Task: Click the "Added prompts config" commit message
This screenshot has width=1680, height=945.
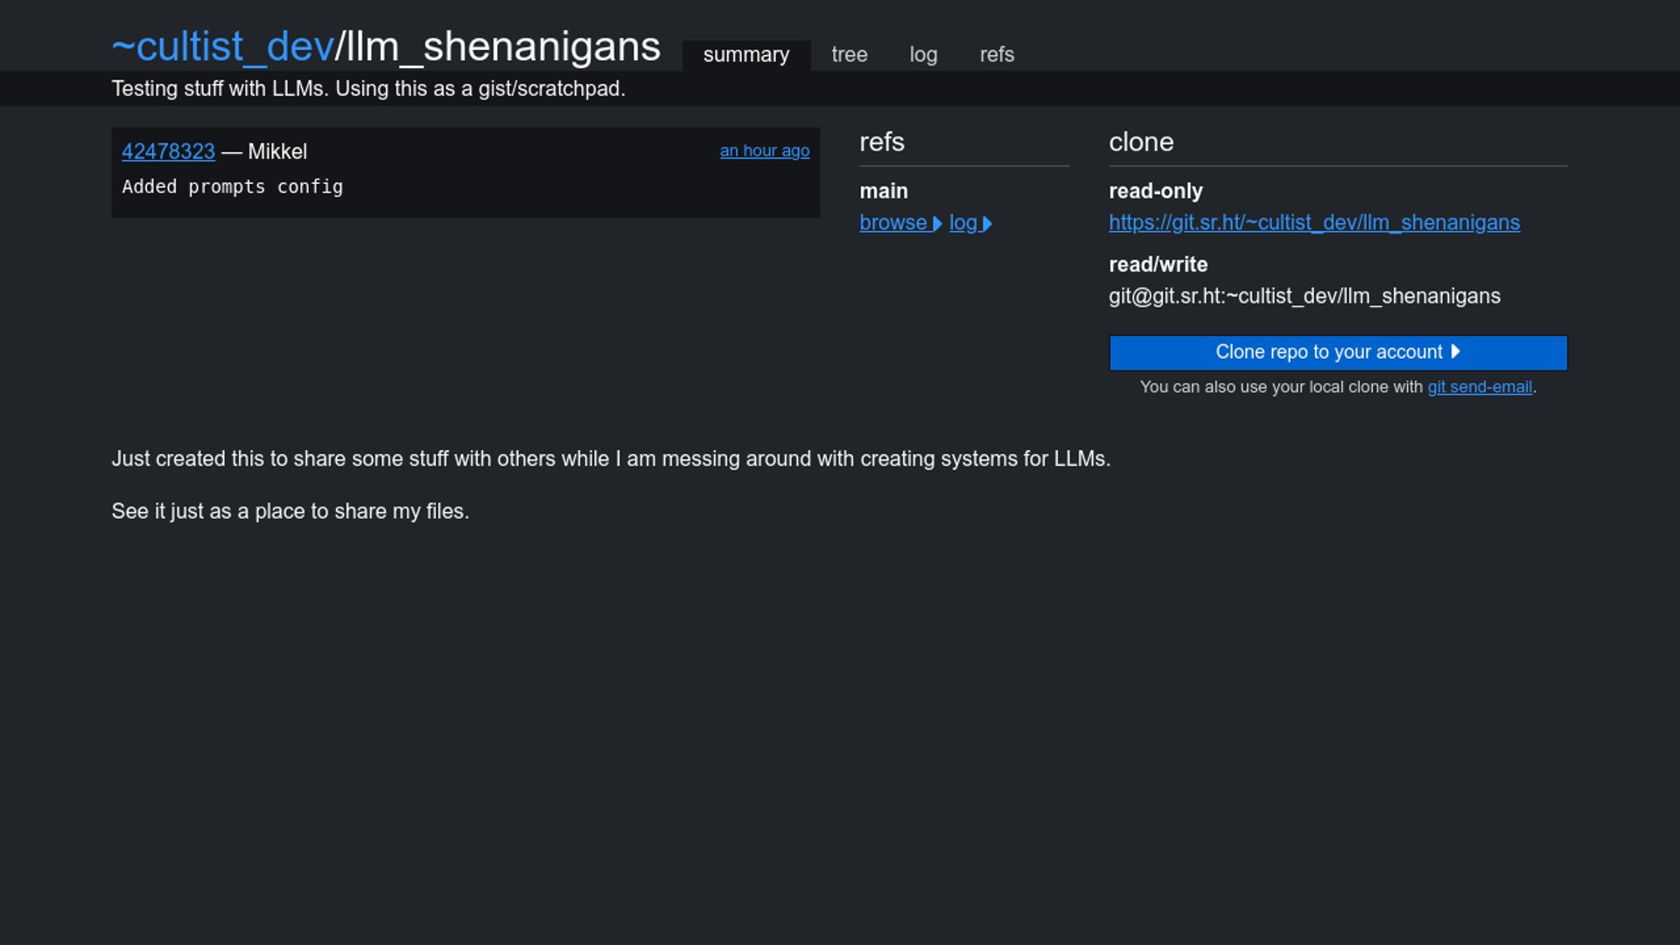Action: tap(232, 187)
